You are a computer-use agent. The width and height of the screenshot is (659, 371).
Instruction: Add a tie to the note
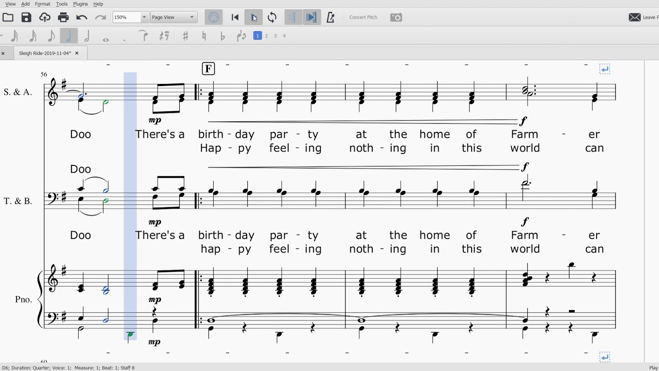click(144, 36)
